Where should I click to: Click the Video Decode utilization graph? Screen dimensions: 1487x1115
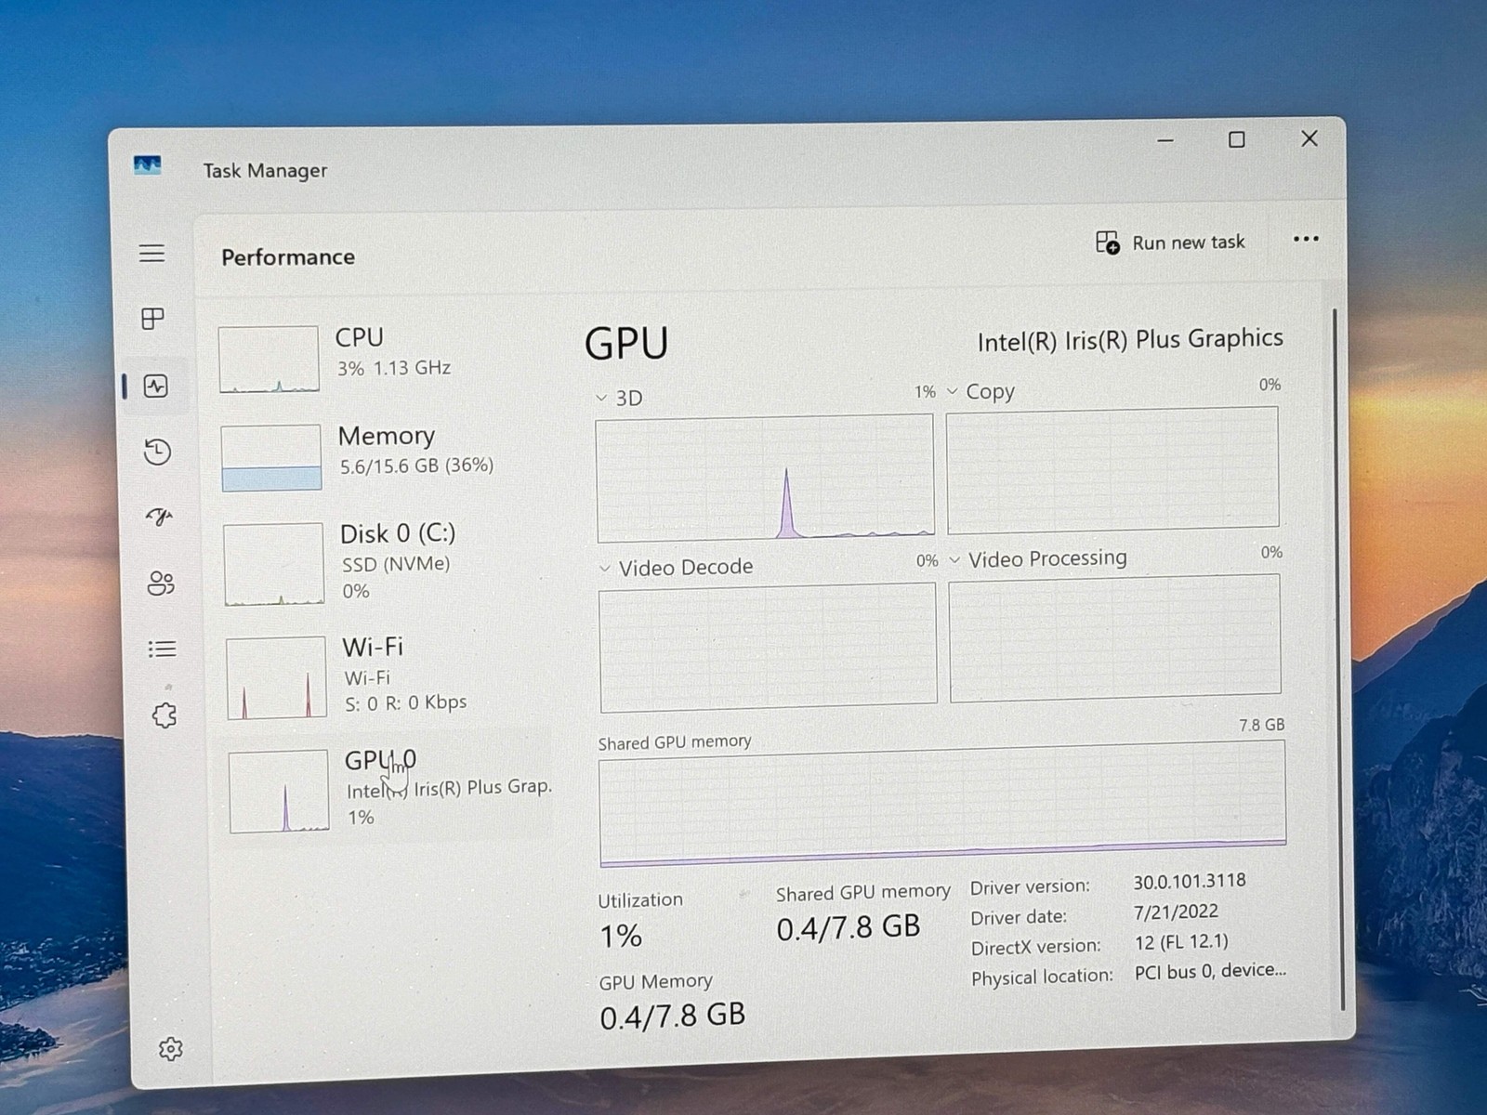pyautogui.click(x=768, y=647)
